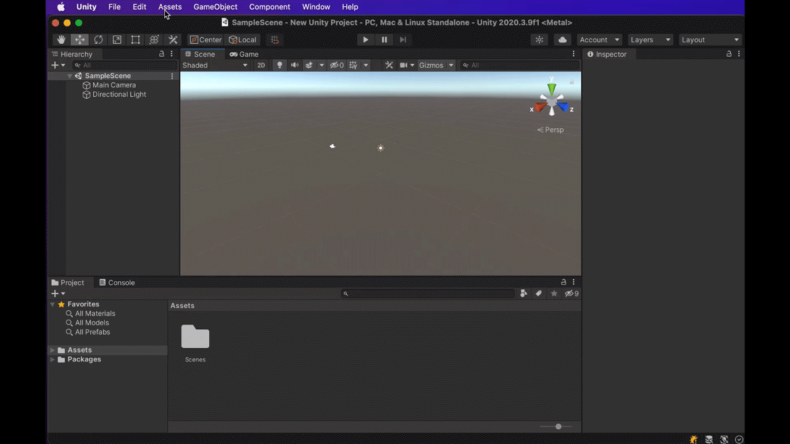Open the Project create plus dropdown

pyautogui.click(x=58, y=294)
